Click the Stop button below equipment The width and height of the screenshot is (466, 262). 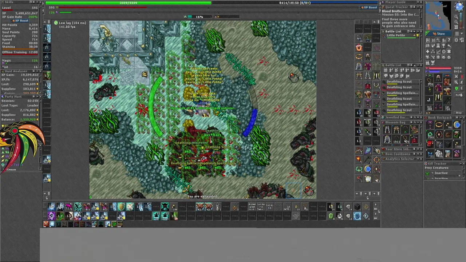(x=459, y=113)
